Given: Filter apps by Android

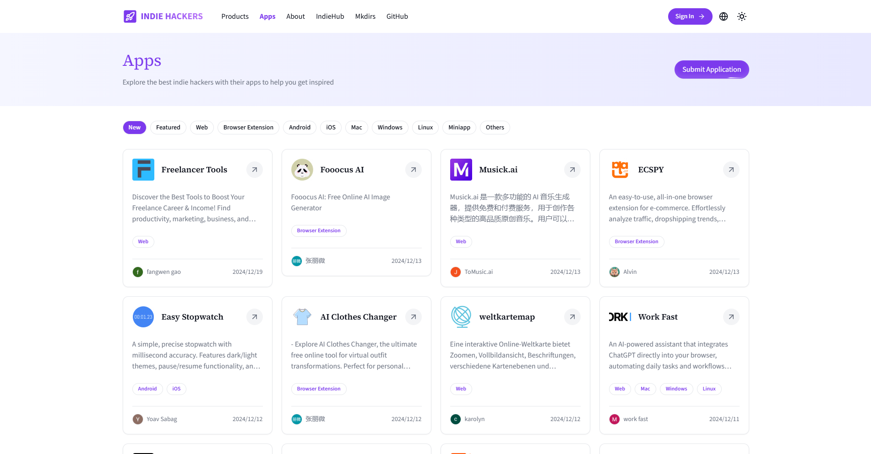Looking at the screenshot, I should click(299, 128).
